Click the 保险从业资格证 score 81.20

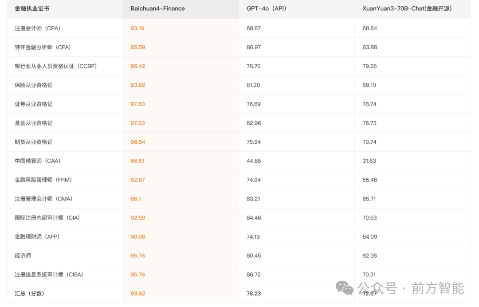(x=253, y=85)
